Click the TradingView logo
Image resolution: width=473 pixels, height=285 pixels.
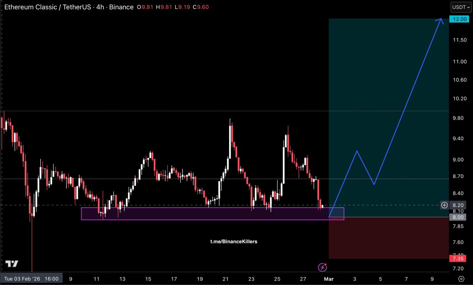point(12,264)
